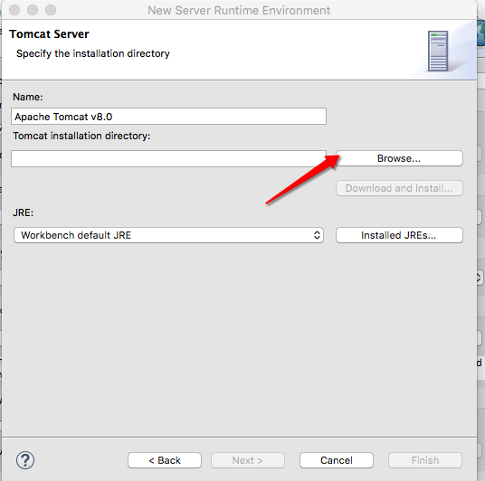
Task: Click the help question mark icon
Action: (x=25, y=460)
